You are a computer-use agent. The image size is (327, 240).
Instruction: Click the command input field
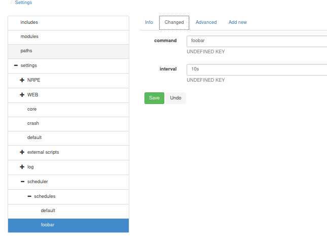pyautogui.click(x=257, y=41)
